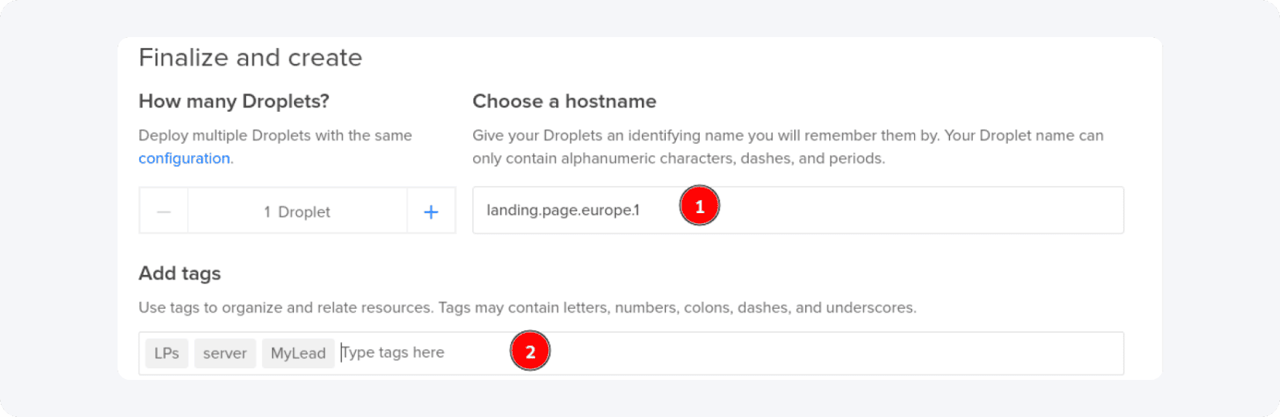This screenshot has width=1280, height=417.
Task: Click the red number 1 marker
Action: click(x=699, y=206)
